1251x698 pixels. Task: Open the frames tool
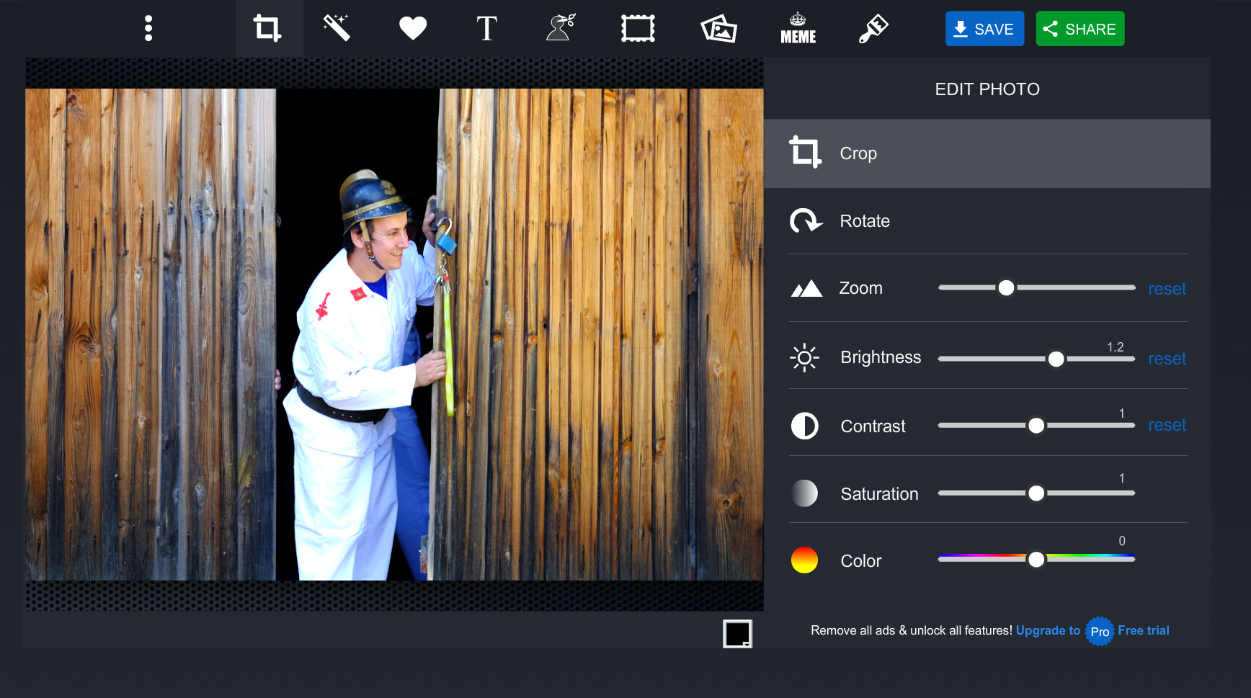638,29
